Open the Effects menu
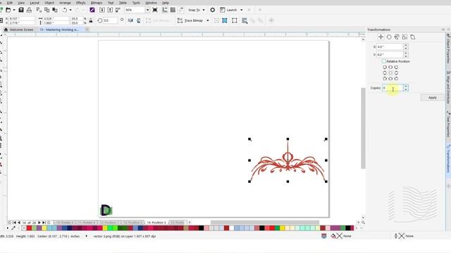The height and width of the screenshot is (253, 451). [x=81, y=3]
